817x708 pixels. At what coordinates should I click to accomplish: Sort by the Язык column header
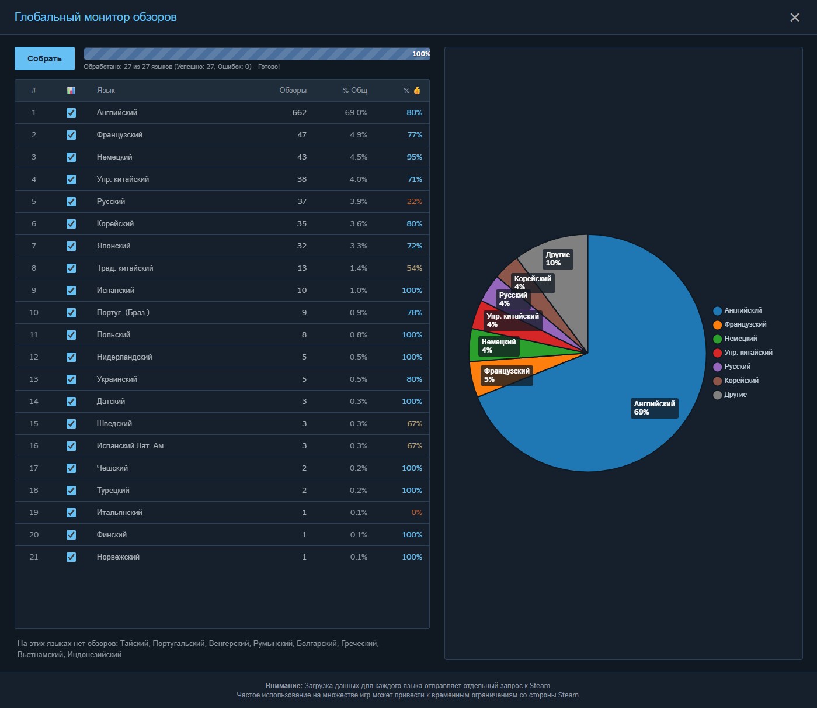[106, 91]
